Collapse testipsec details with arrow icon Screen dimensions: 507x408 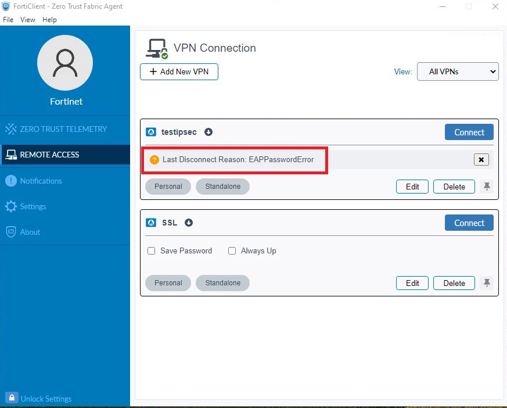[x=208, y=132]
